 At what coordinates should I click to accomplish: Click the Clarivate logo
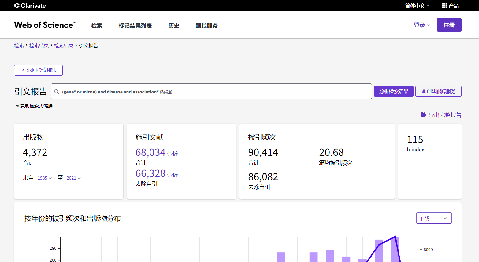pyautogui.click(x=30, y=5)
